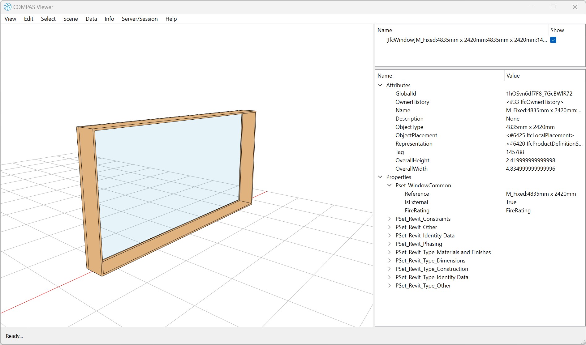
Task: Select the IsExternal property row
Action: point(416,202)
